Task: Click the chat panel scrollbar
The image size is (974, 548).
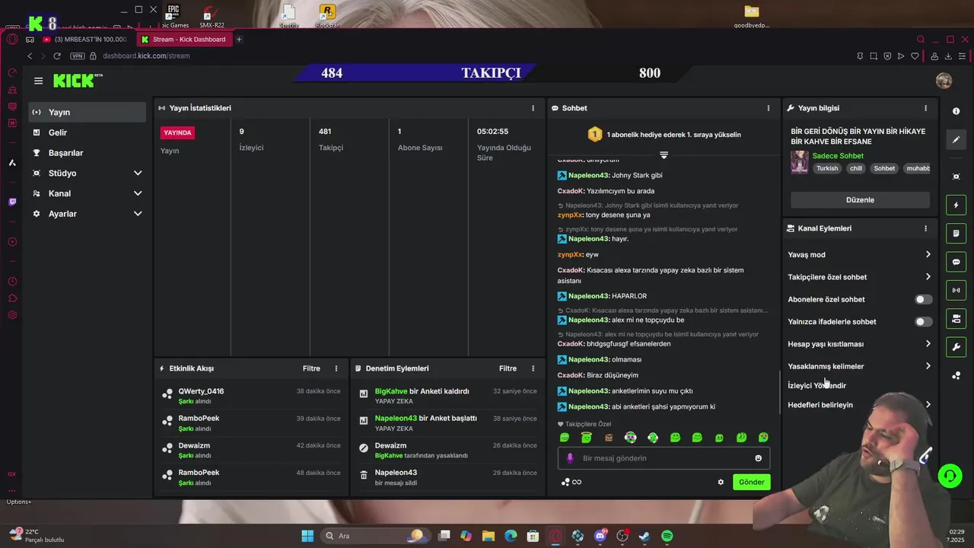Action: click(779, 392)
